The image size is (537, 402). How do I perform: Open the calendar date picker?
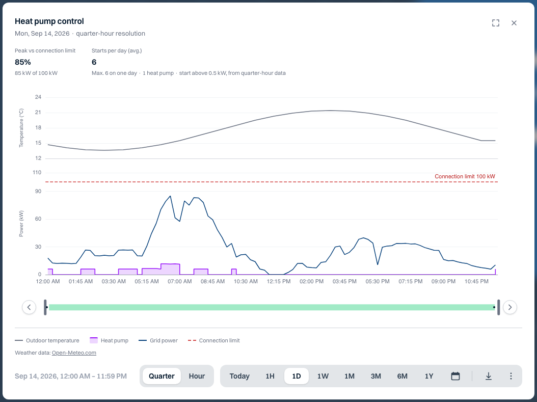pos(455,376)
